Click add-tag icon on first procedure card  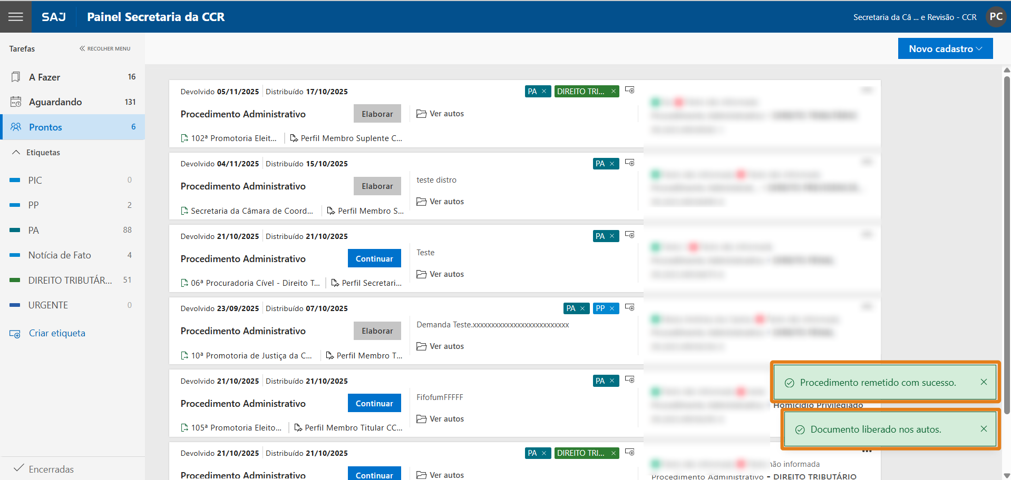tap(629, 90)
